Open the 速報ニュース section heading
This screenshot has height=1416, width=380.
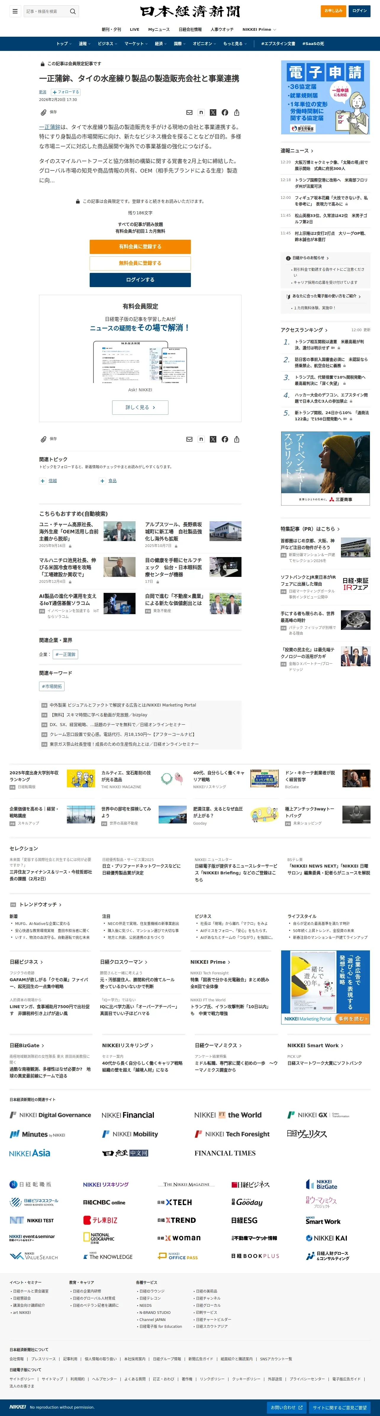[297, 151]
